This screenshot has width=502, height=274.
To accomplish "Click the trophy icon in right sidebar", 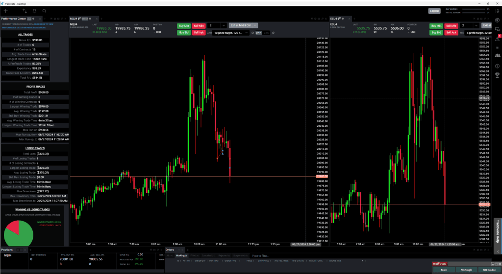I will pyautogui.click(x=497, y=75).
